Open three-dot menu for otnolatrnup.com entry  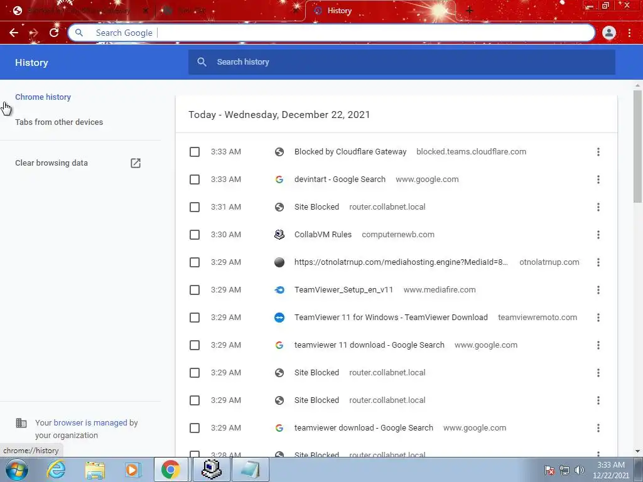pos(598,262)
